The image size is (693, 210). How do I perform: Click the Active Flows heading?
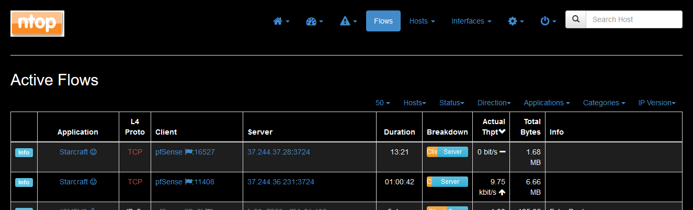click(x=54, y=80)
